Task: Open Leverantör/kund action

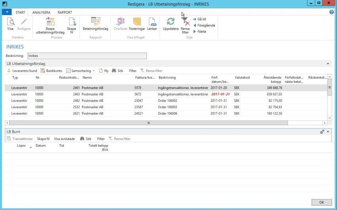Action: click(22, 71)
